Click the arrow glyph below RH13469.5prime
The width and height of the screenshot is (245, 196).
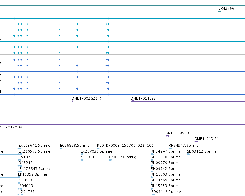tap(152, 183)
